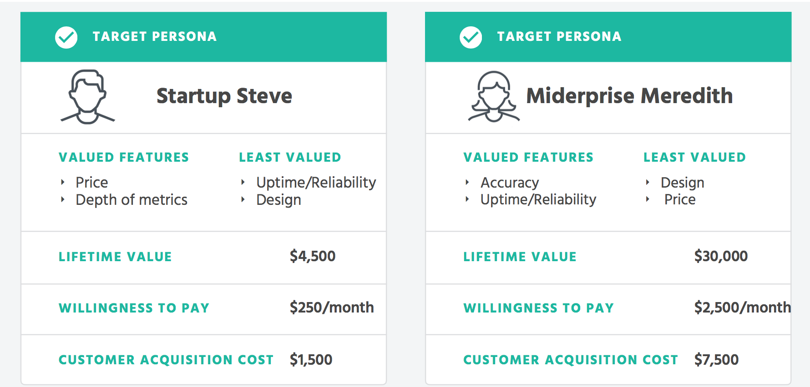The height and width of the screenshot is (387, 810).
Task: Click Price under Steve's Valued Features
Action: (92, 183)
